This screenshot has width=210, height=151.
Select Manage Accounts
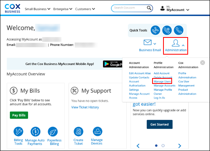click(165, 85)
